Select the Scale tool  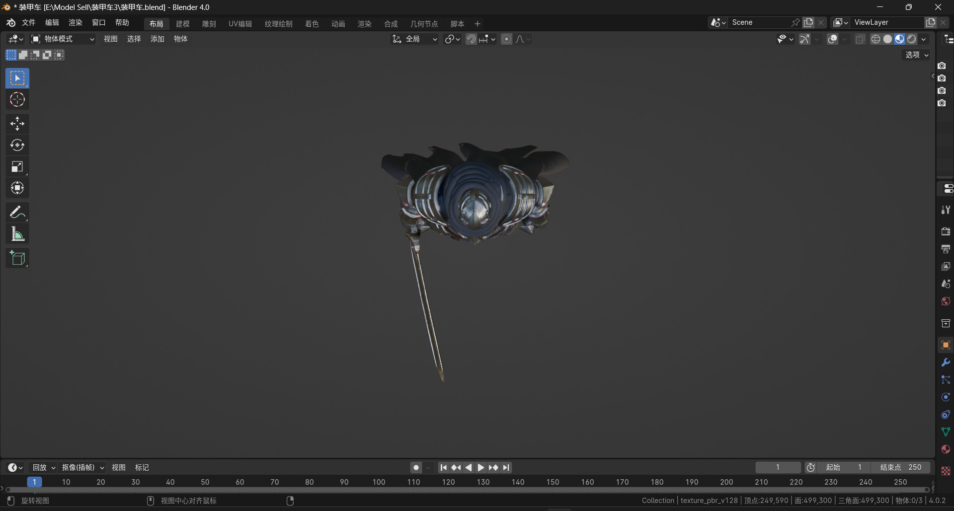(17, 167)
